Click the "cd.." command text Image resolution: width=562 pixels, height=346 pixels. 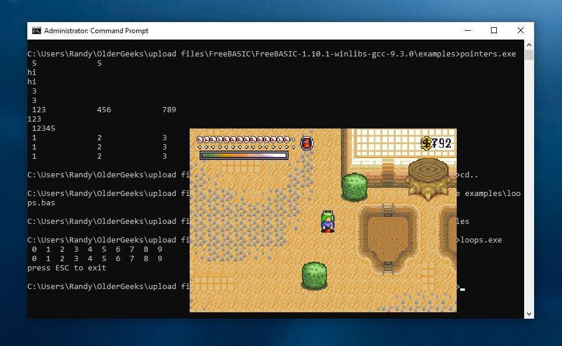point(469,175)
